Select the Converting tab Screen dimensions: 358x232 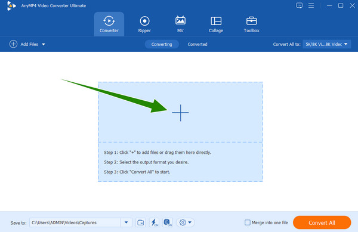click(162, 44)
